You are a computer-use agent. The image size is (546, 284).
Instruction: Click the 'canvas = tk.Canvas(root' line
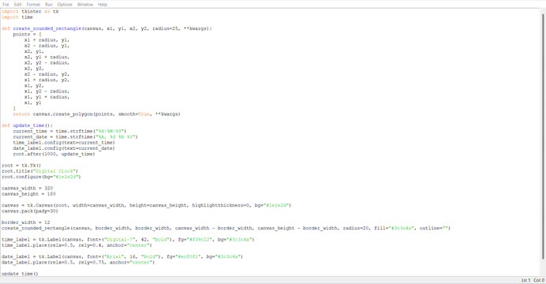tap(146, 205)
